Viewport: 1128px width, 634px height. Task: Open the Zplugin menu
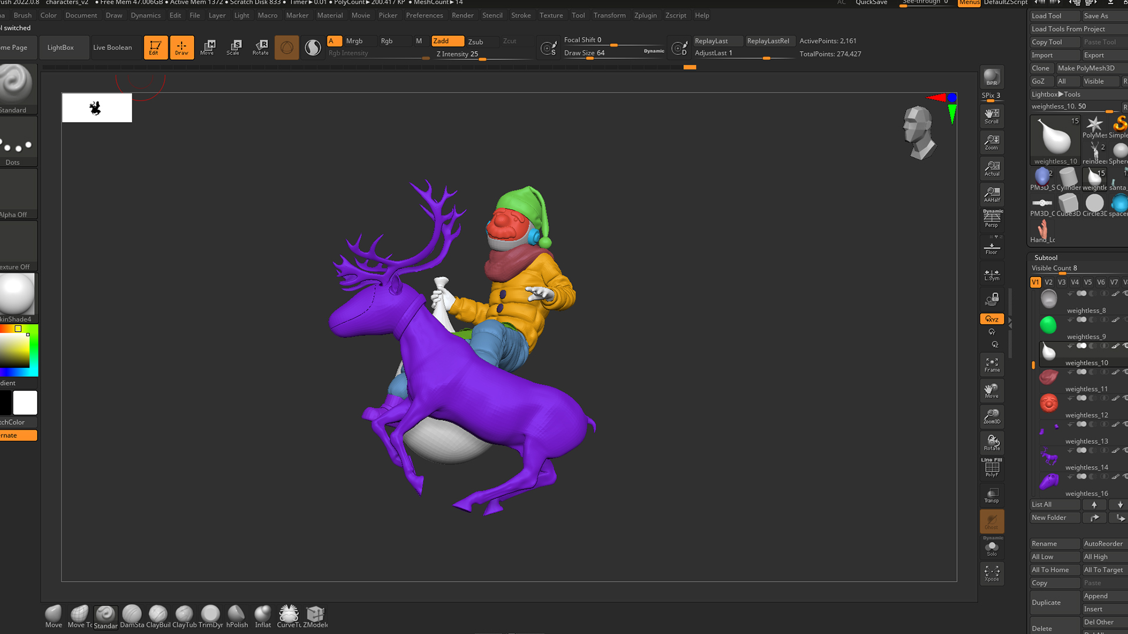tap(645, 15)
